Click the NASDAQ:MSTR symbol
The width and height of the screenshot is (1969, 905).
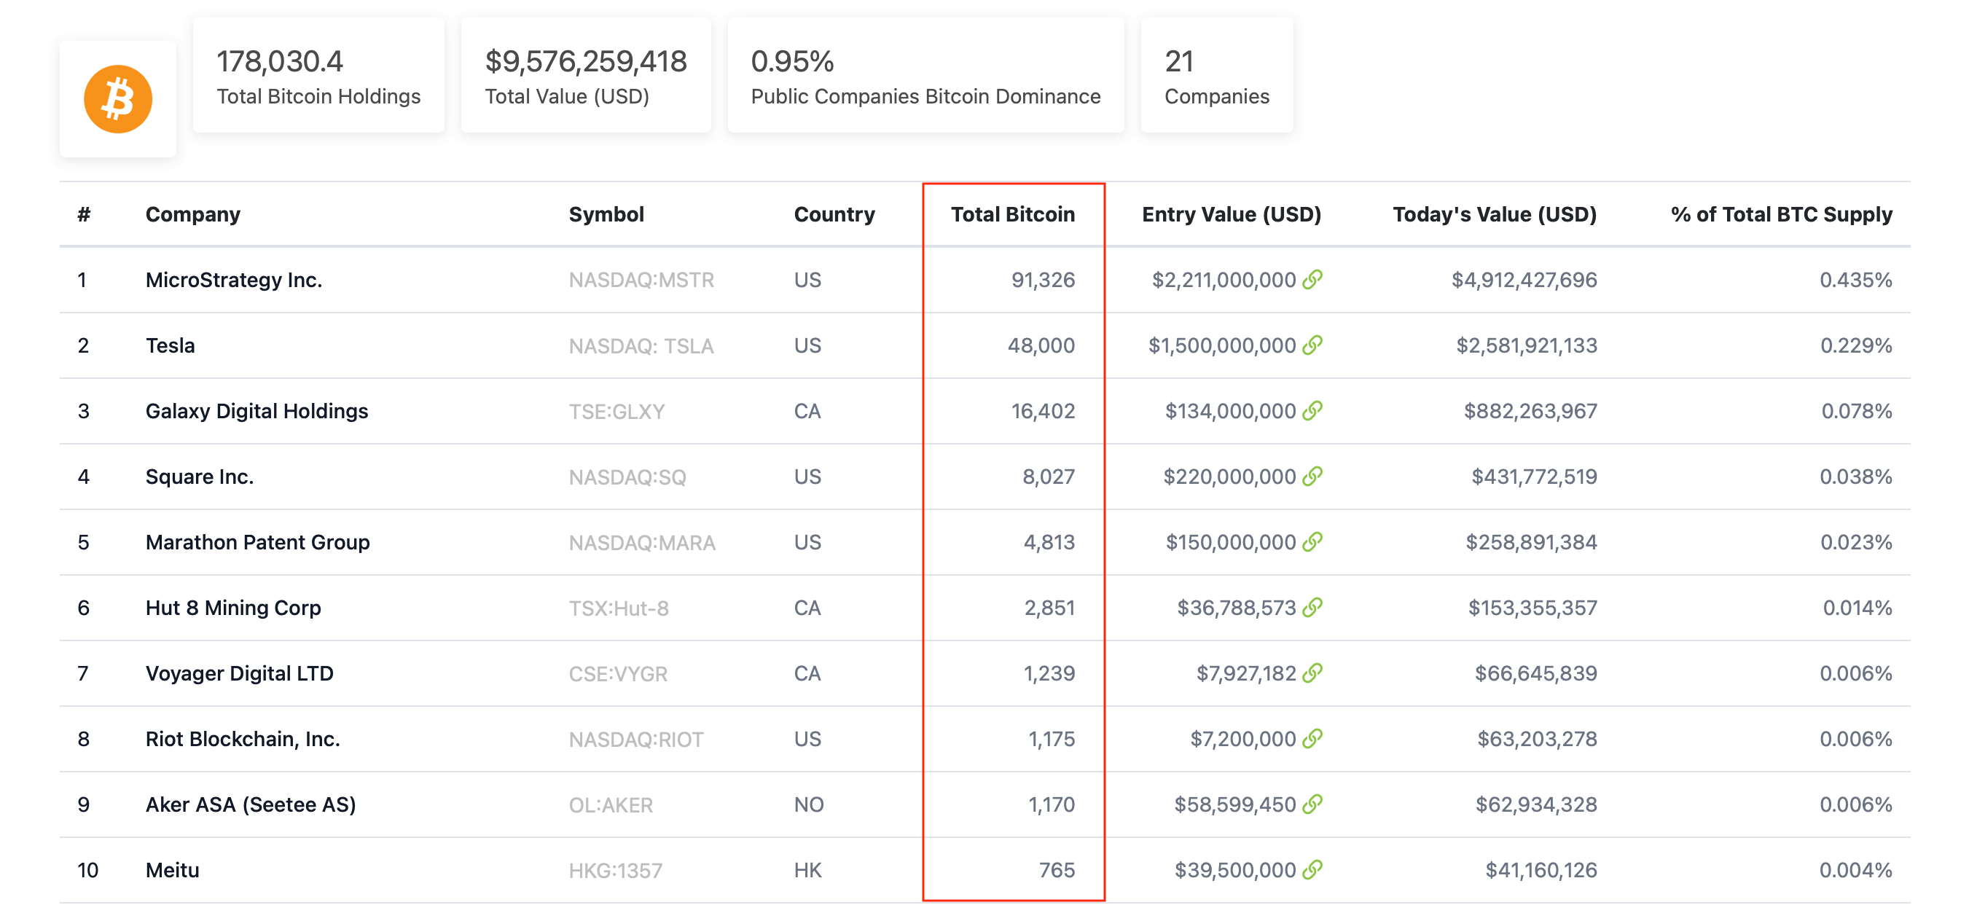(x=641, y=280)
